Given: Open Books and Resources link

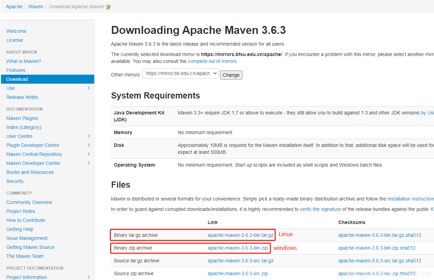Looking at the screenshot, I should (x=30, y=172).
